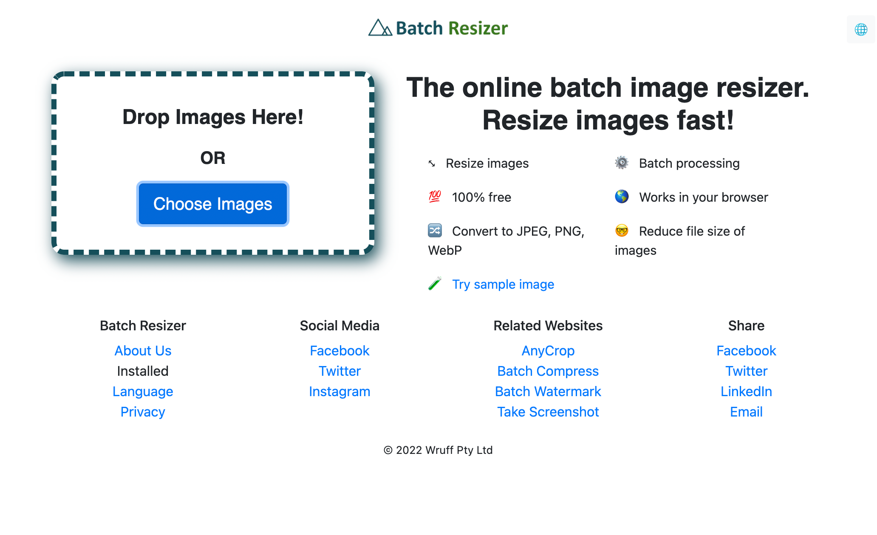Click the 'Works in your browser' text
Screen dimensions: 877x535
pyautogui.click(x=704, y=197)
